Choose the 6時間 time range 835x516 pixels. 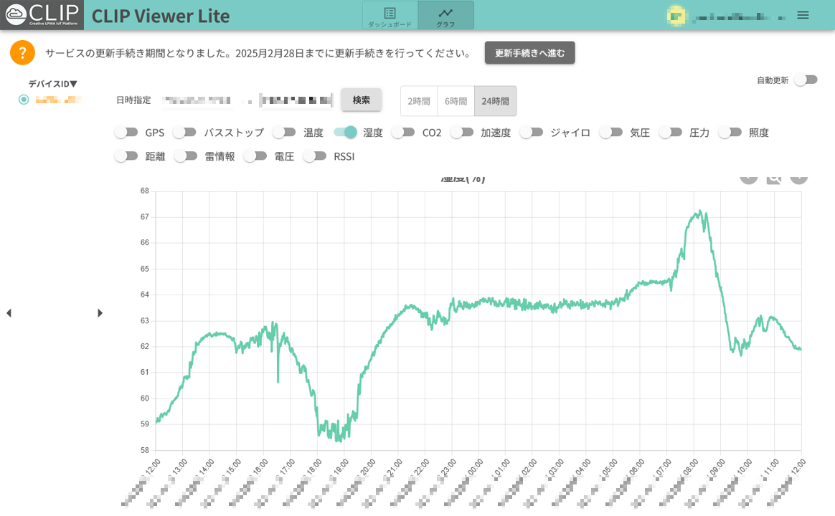pyautogui.click(x=456, y=101)
